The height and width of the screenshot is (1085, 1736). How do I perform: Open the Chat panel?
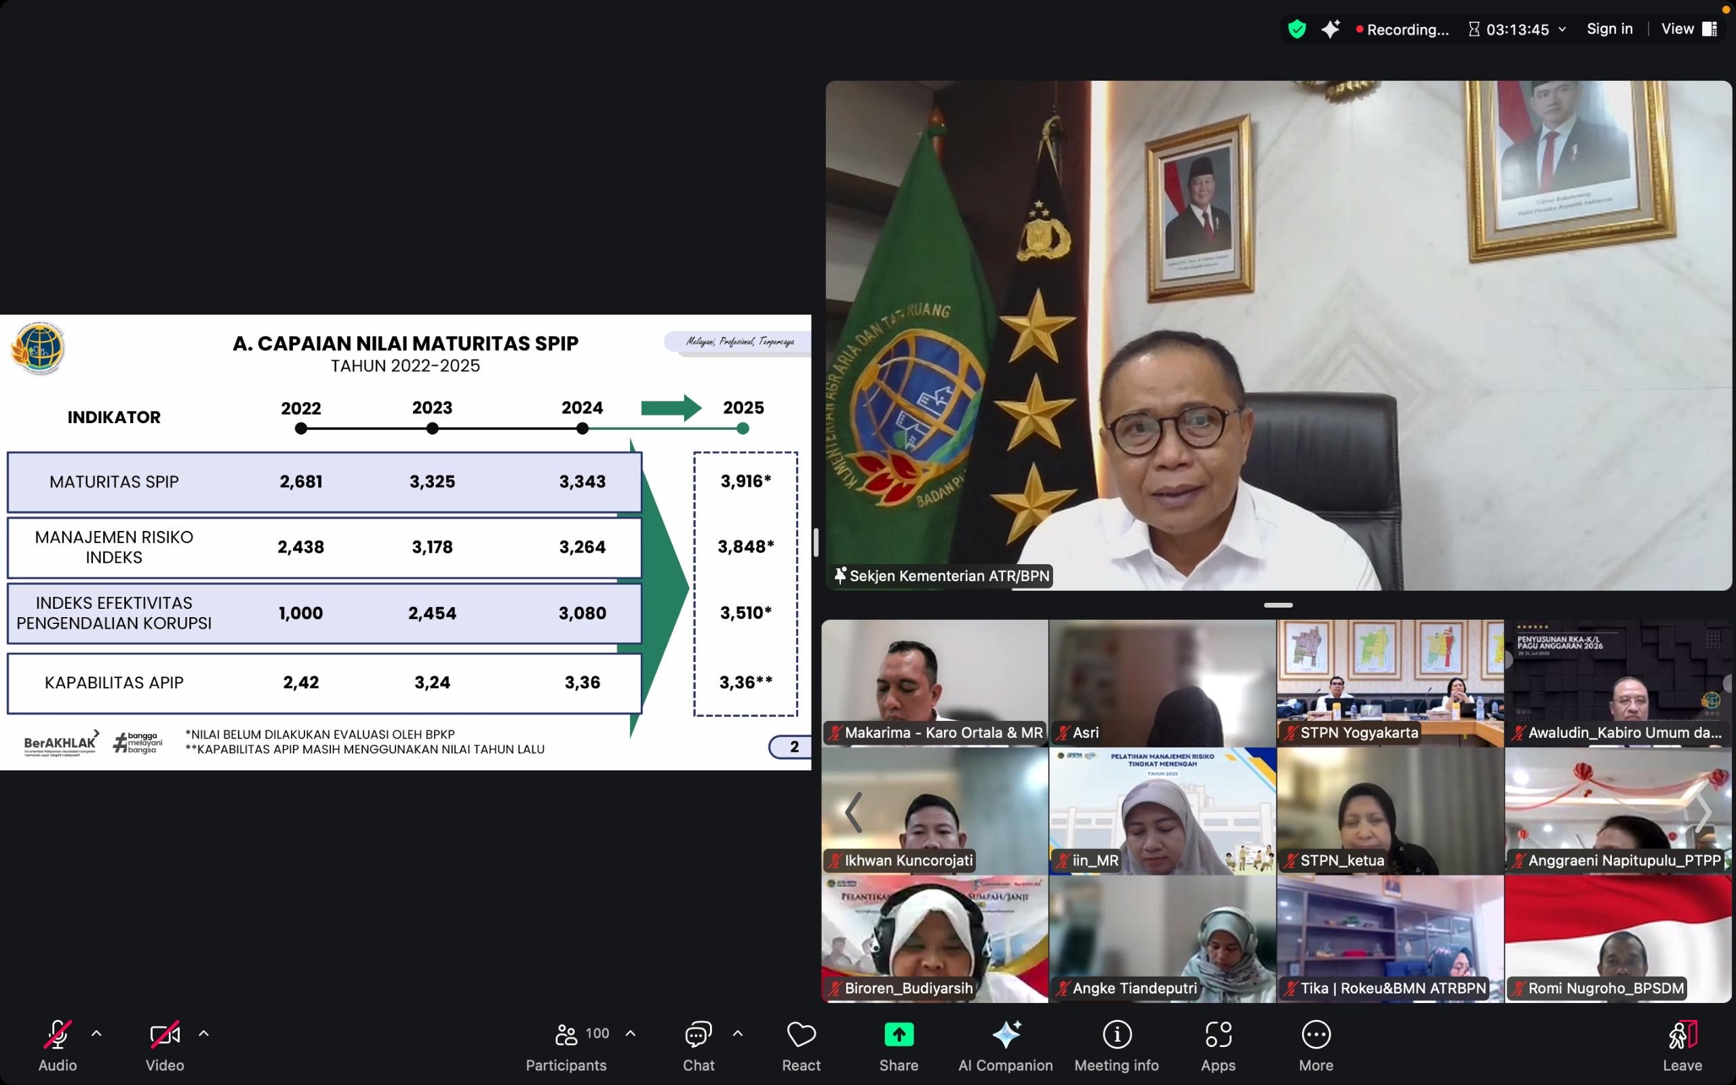[697, 1033]
